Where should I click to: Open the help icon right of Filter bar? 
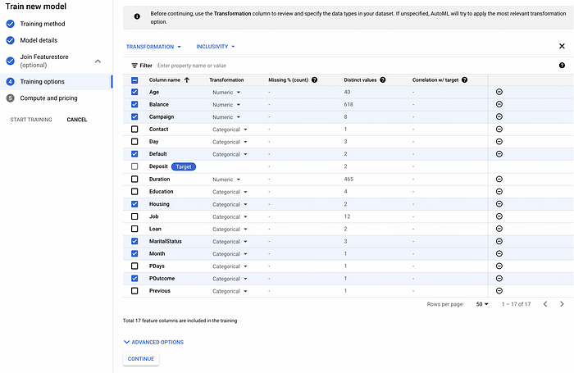point(562,65)
